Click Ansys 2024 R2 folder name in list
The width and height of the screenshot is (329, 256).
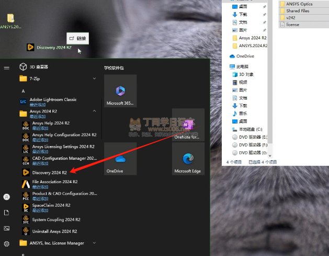click(x=43, y=112)
